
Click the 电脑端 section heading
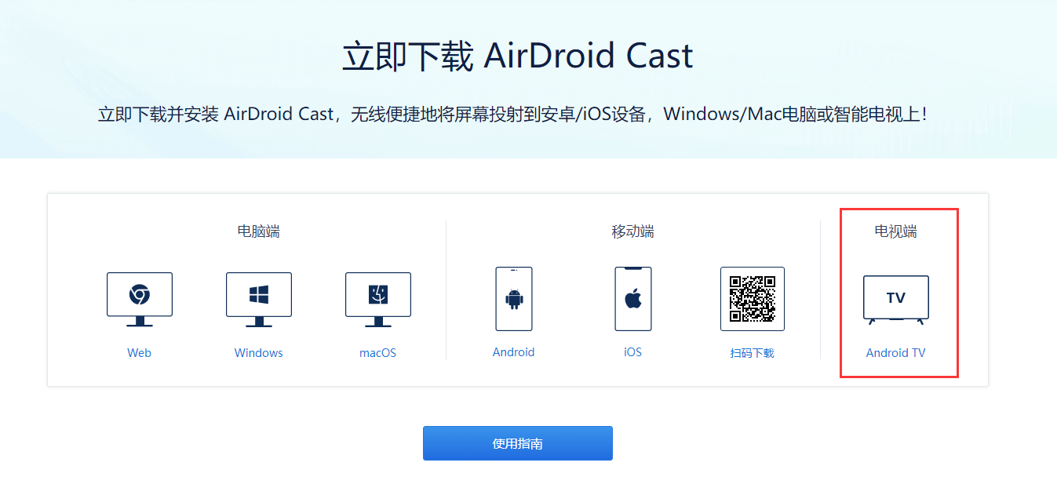point(259,231)
